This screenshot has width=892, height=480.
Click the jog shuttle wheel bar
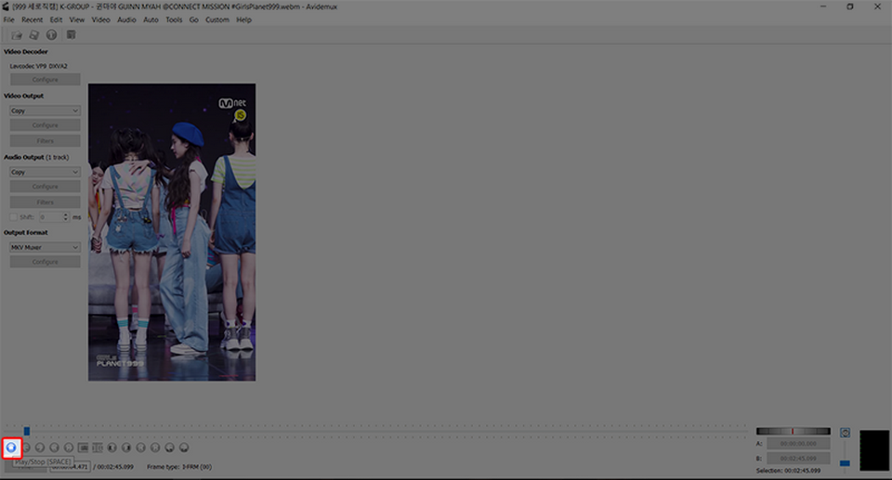click(x=793, y=431)
